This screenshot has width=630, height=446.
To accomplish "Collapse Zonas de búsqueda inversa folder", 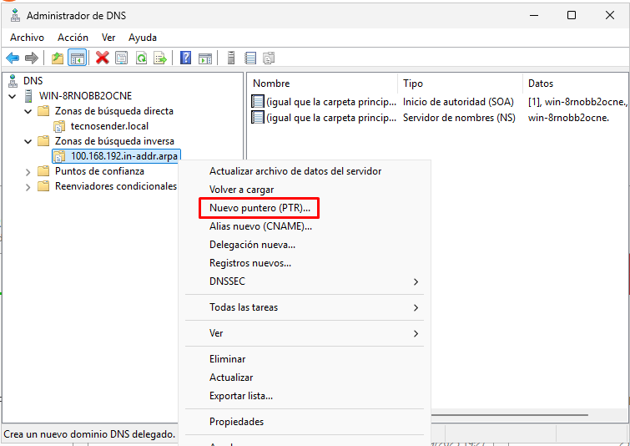I will 28,141.
